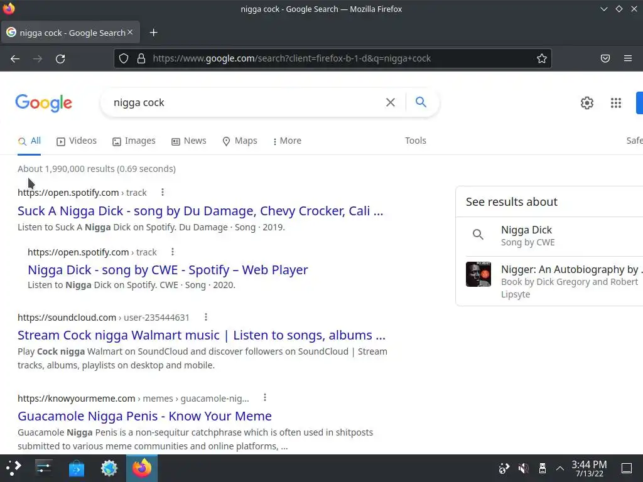Screen dimensions: 643x482
Task: Submit search with the blue magnifier icon
Action: 421,102
